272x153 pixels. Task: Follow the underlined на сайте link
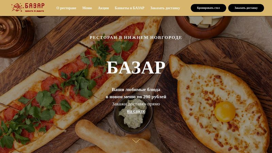136,111
